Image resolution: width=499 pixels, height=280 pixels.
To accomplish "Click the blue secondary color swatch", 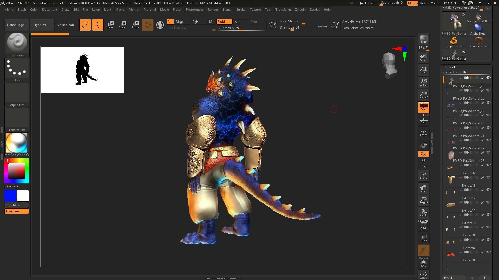I will (10, 196).
